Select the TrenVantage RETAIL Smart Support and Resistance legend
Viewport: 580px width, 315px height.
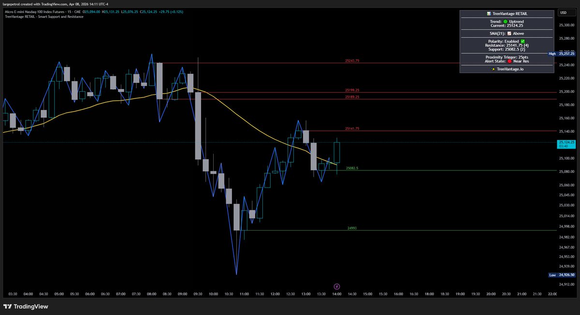pos(44,16)
